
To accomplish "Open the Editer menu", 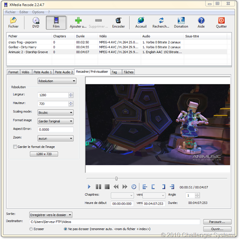I will tap(24, 12).
